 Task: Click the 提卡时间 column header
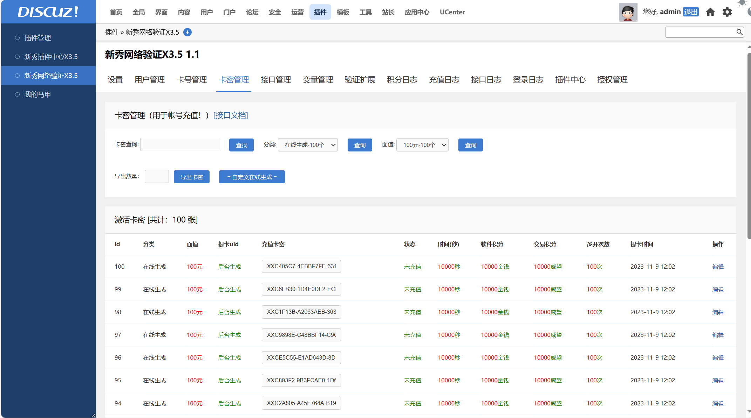[642, 244]
